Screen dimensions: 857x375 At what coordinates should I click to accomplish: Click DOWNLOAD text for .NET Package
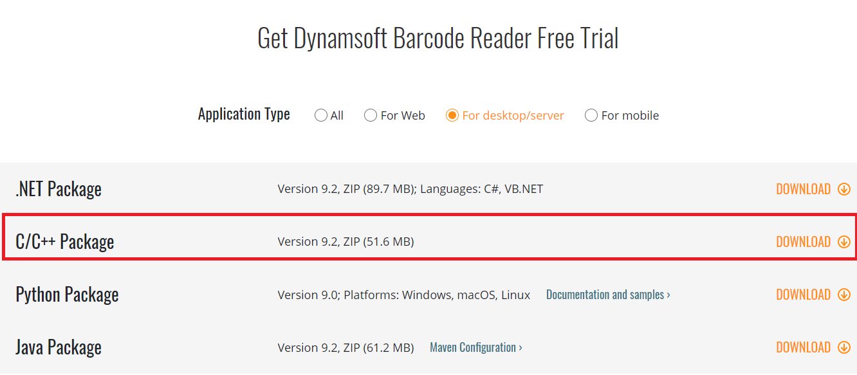click(803, 189)
